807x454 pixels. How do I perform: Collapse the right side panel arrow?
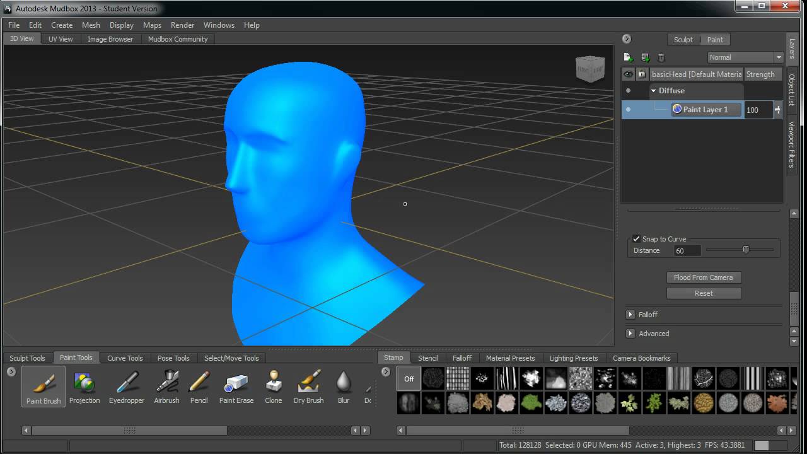point(626,39)
